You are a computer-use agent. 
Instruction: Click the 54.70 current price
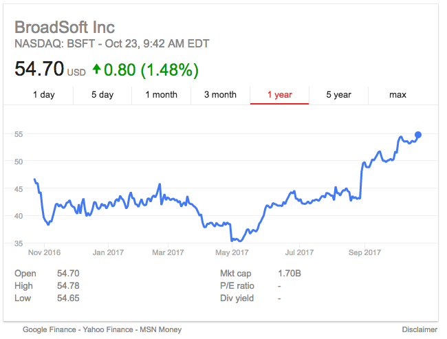pos(39,69)
